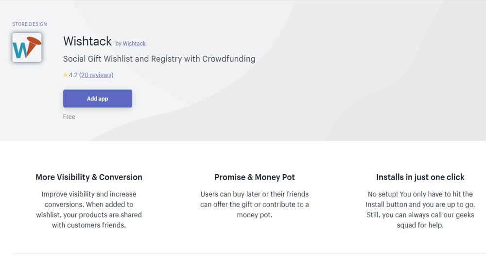This screenshot has height=272, width=486.
Task: Click the Installs in just one click heading
Action: coord(420,177)
